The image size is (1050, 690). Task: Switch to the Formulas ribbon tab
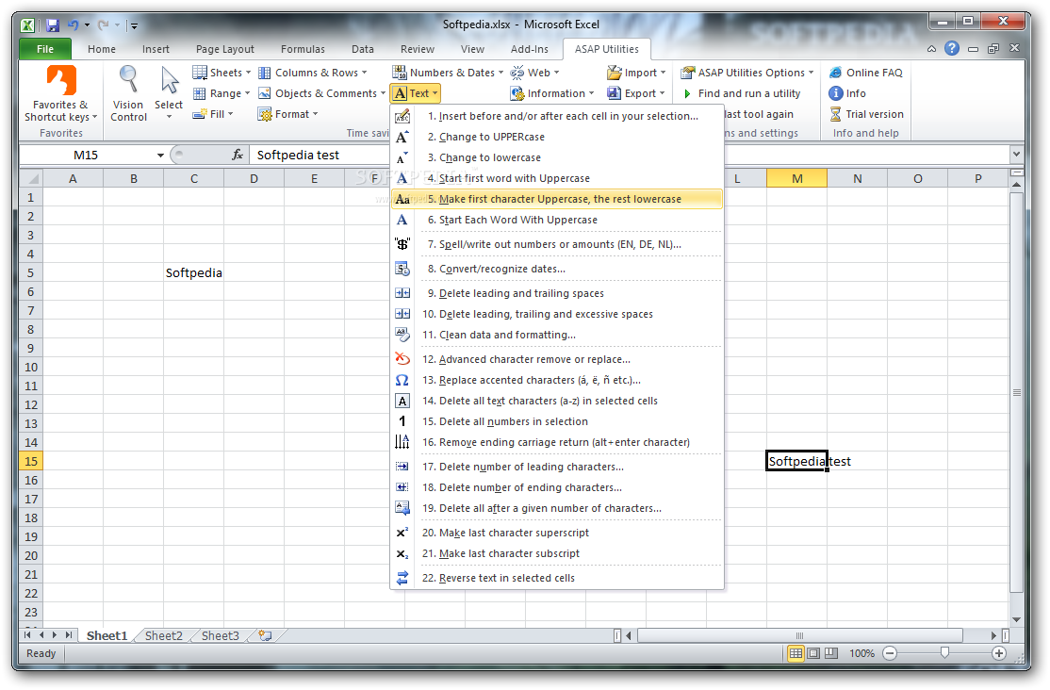pyautogui.click(x=303, y=49)
